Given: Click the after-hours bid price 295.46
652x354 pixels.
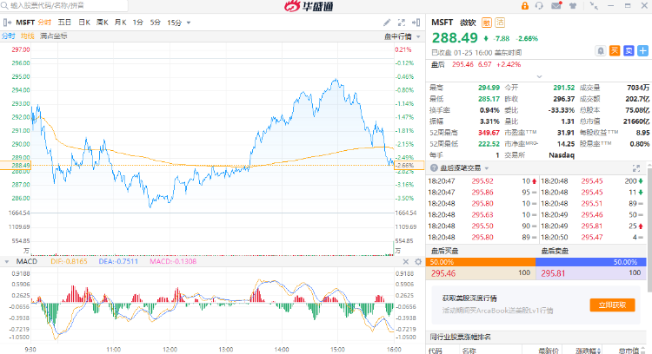Looking at the screenshot, I should [x=443, y=273].
